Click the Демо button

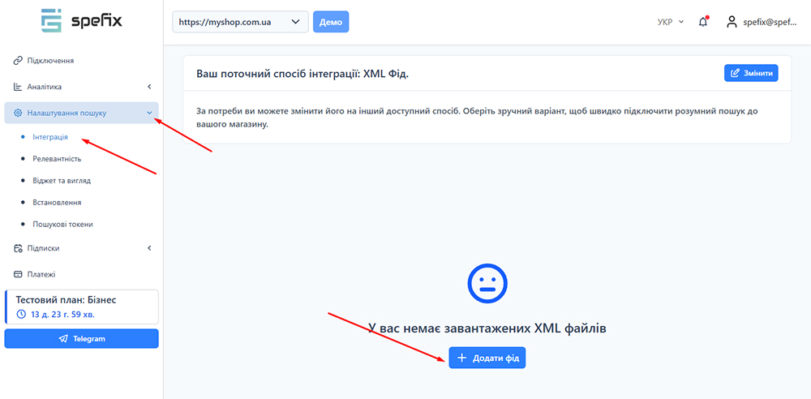point(331,22)
